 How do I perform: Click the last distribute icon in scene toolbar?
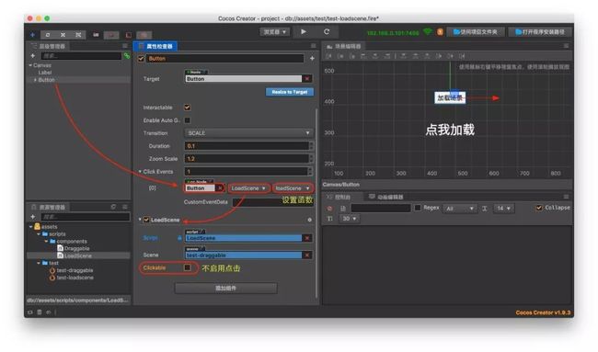tap(462, 56)
